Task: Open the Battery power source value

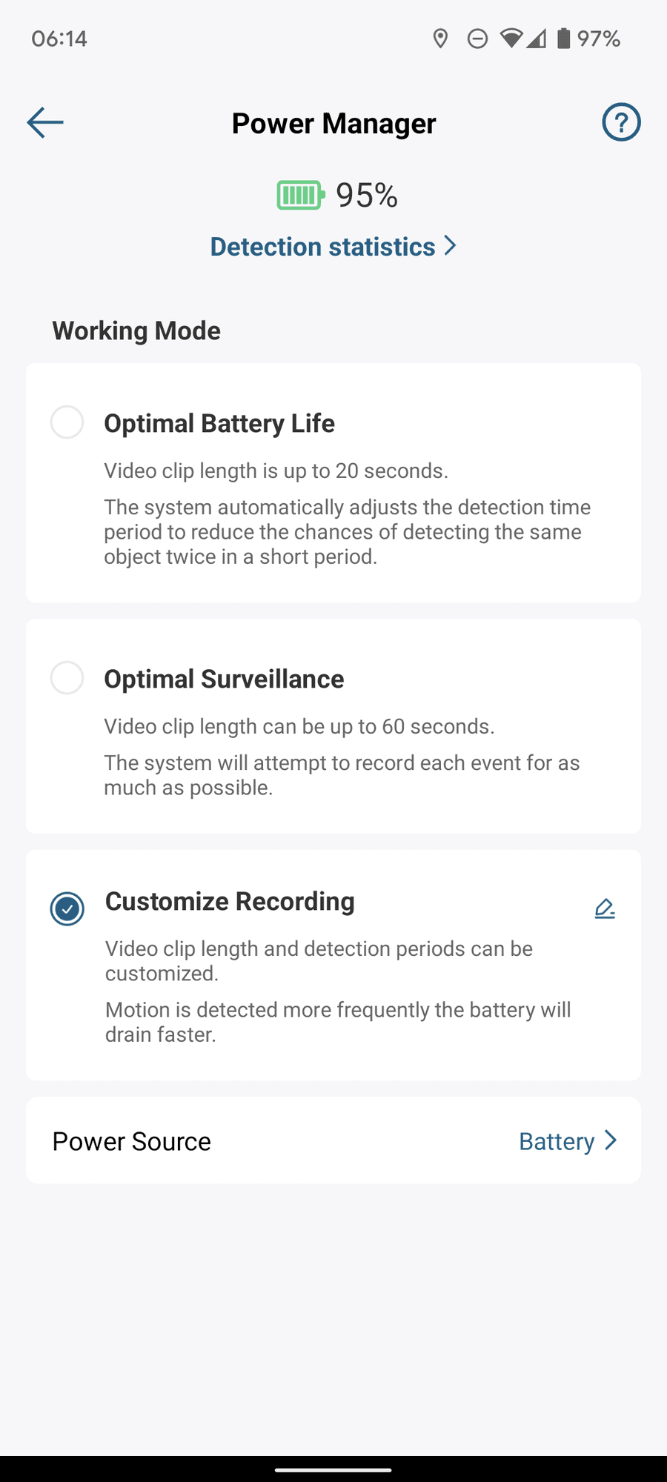Action: pos(557,1141)
